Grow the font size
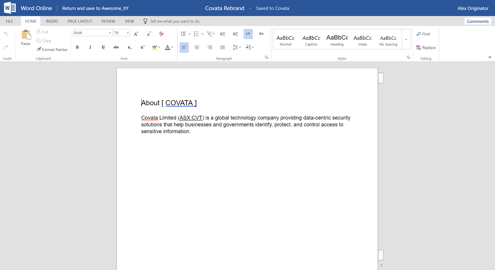This screenshot has width=495, height=270. 136,34
